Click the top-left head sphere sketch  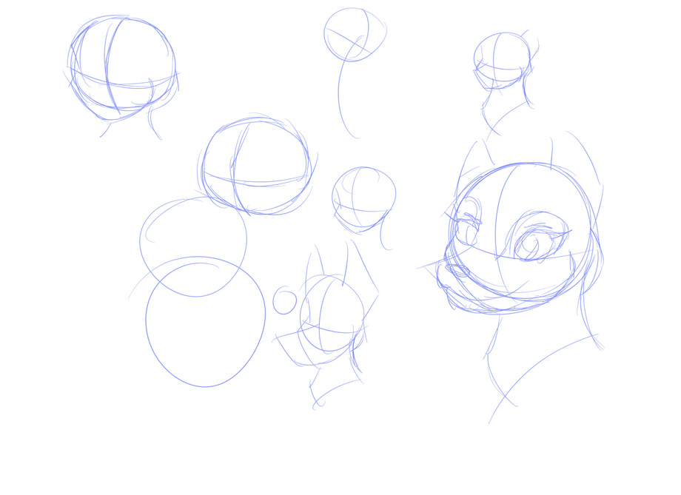click(122, 67)
